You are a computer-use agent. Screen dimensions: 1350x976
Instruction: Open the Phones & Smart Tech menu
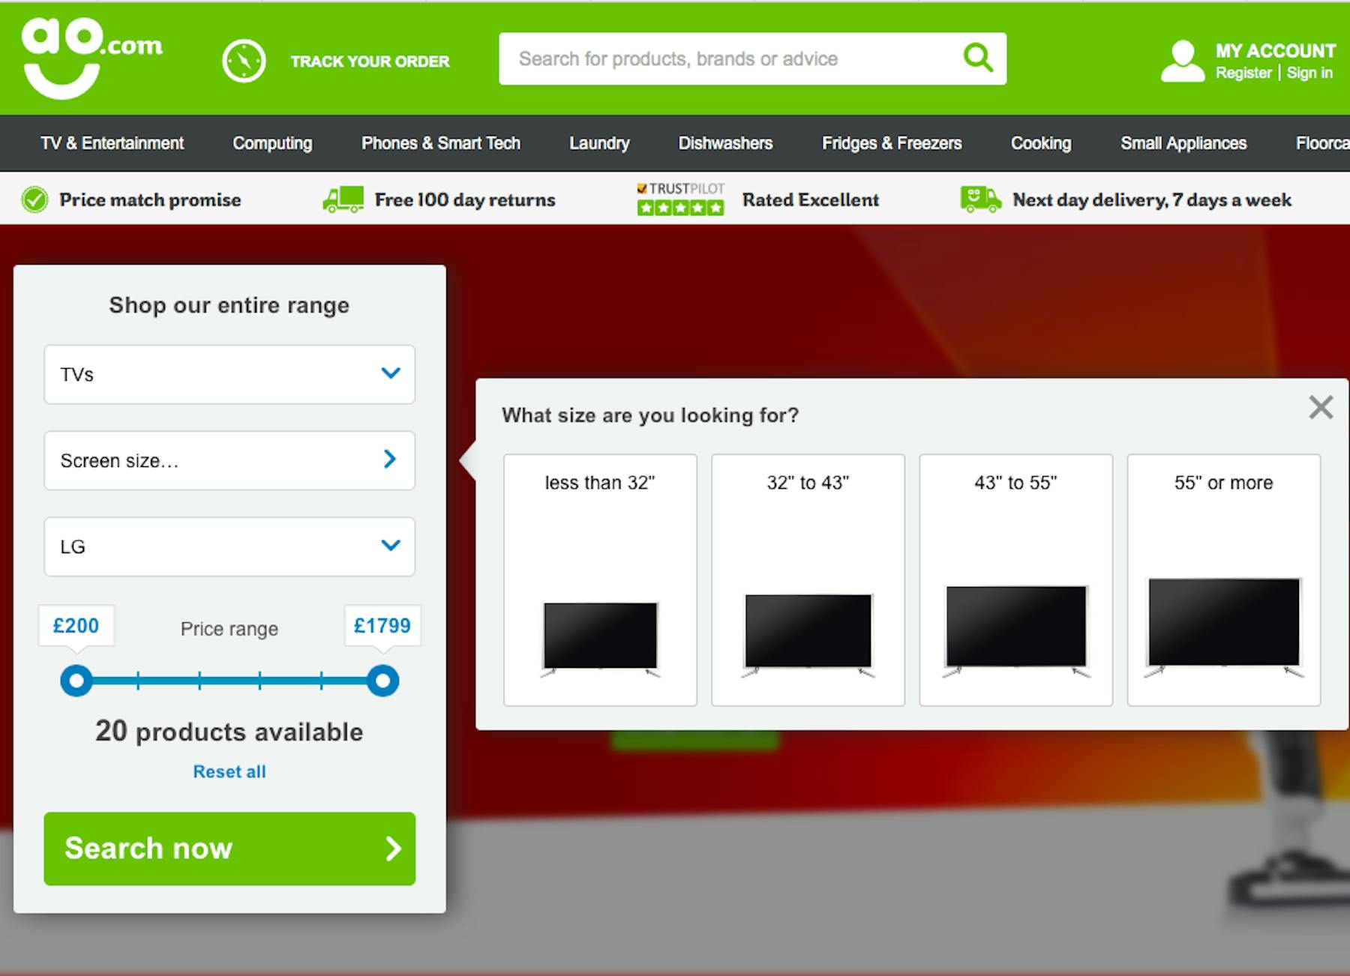[441, 143]
